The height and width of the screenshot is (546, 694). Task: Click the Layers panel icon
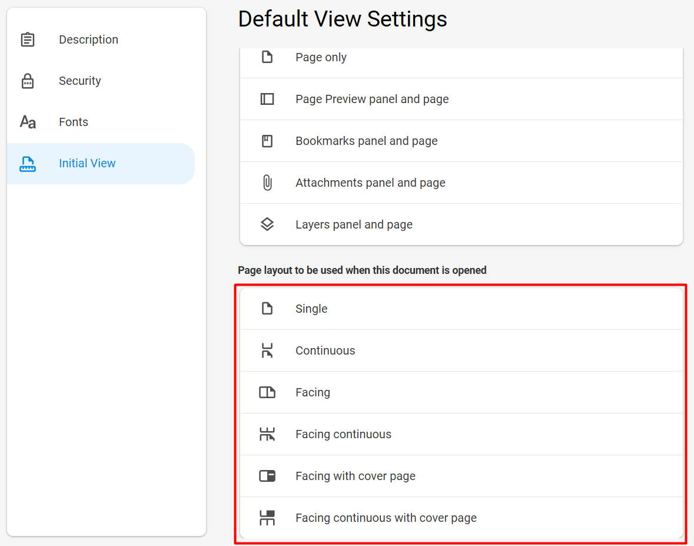267,224
